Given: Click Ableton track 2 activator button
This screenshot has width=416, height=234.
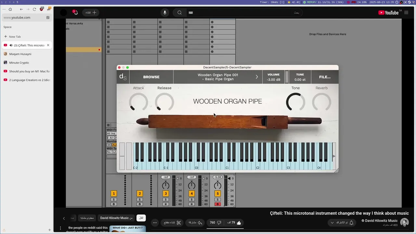Looking at the screenshot, I should point(140,193).
